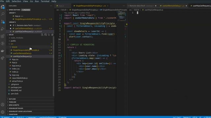Open the Explorer panel more actions ellipsis
This screenshot has height=118, width=211.
[x=51, y=6]
